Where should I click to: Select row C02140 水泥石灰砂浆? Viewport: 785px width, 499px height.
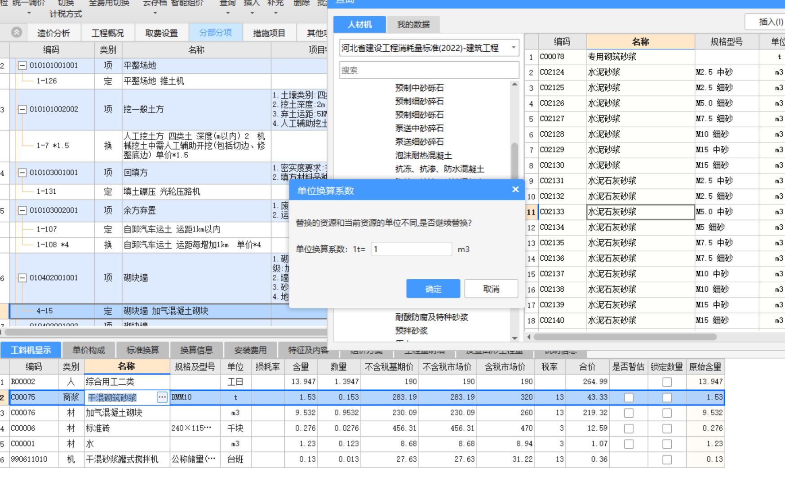click(x=655, y=321)
